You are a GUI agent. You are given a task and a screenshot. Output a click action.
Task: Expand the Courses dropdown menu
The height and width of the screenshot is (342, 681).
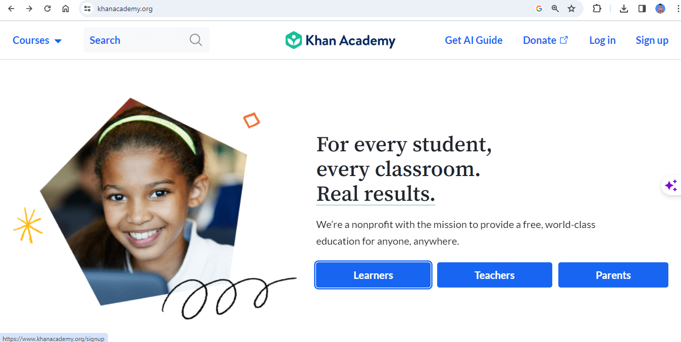point(37,40)
